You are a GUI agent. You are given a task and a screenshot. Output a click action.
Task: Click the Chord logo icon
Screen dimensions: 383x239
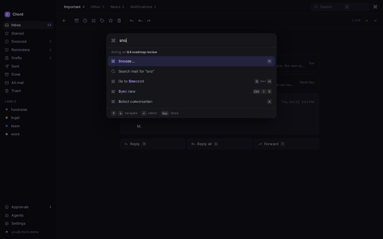pyautogui.click(x=7, y=14)
